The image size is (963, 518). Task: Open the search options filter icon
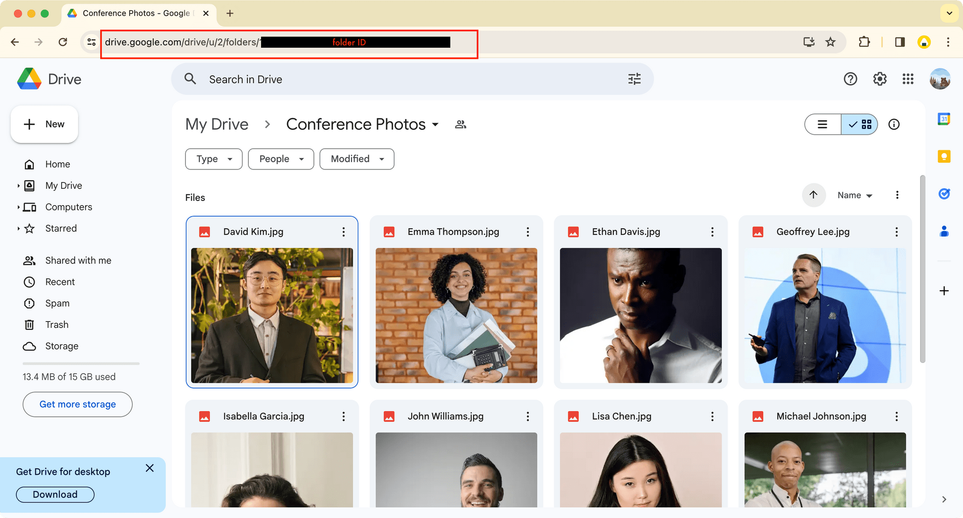coord(635,78)
